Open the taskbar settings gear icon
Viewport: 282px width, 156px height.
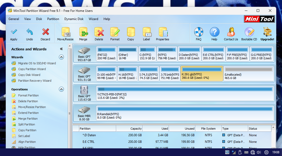point(266,152)
